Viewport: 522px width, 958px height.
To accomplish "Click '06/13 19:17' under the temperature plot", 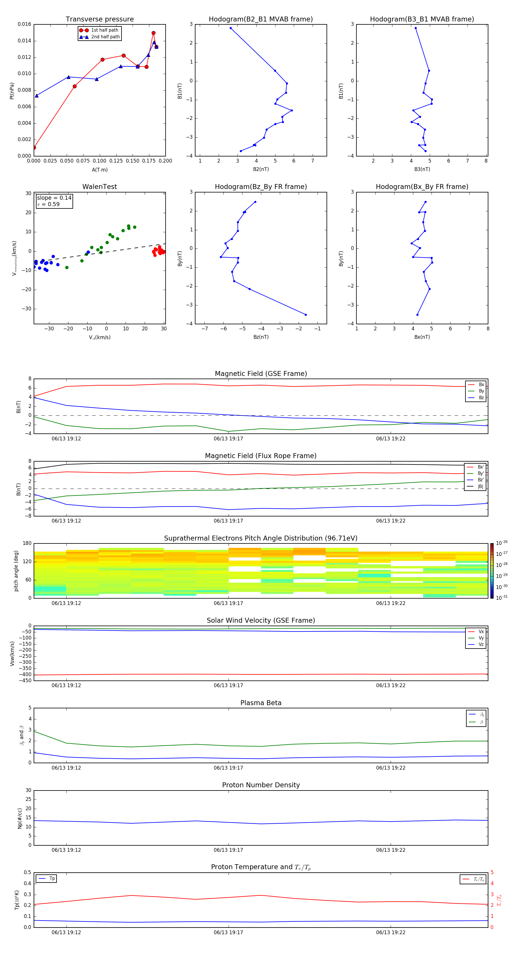I will tap(228, 932).
